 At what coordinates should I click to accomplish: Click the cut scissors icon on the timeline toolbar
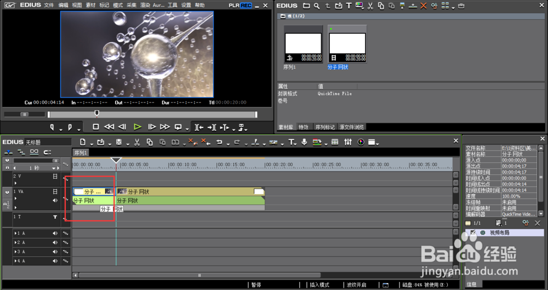137,142
